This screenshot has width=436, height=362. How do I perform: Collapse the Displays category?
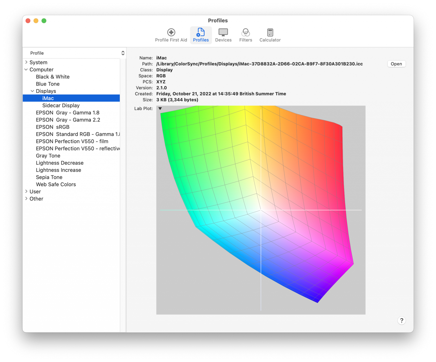point(32,91)
